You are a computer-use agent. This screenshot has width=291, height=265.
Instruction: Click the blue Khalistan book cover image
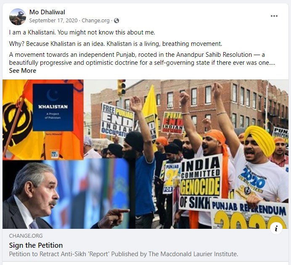point(53,107)
